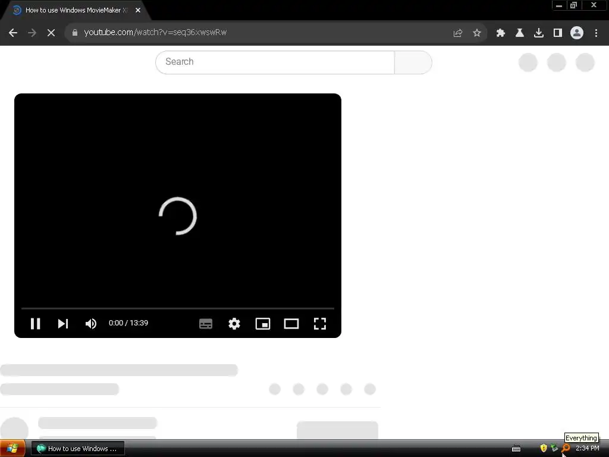
Task: Skip to the next video
Action: tap(63, 323)
